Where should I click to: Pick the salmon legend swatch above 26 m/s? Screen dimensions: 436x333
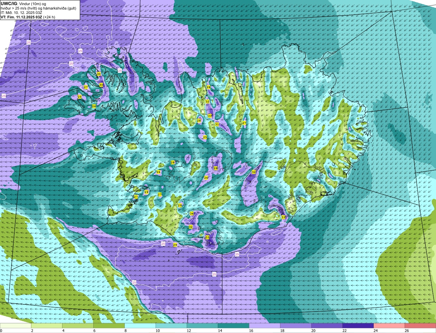click(x=421, y=326)
